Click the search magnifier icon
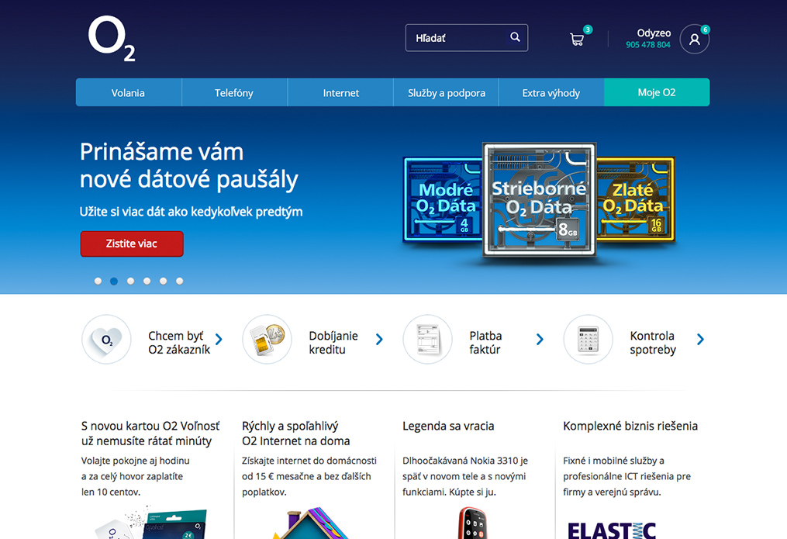The height and width of the screenshot is (539, 787). pyautogui.click(x=515, y=37)
